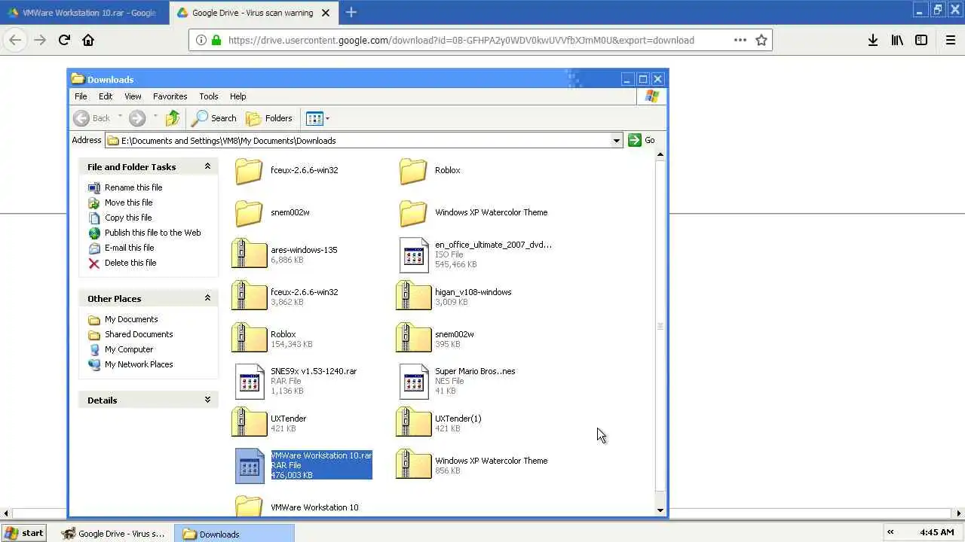Open the File menu in Downloads
The width and height of the screenshot is (965, 542).
(81, 96)
